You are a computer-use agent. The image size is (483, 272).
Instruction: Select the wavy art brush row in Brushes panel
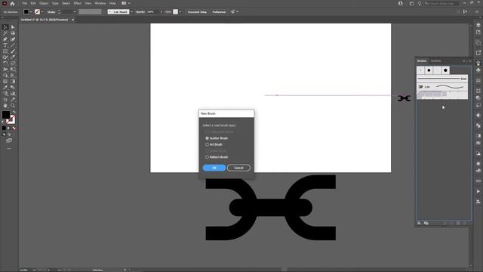[x=442, y=87]
